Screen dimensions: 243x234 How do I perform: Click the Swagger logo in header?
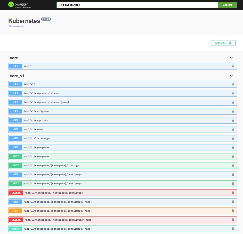18,5
